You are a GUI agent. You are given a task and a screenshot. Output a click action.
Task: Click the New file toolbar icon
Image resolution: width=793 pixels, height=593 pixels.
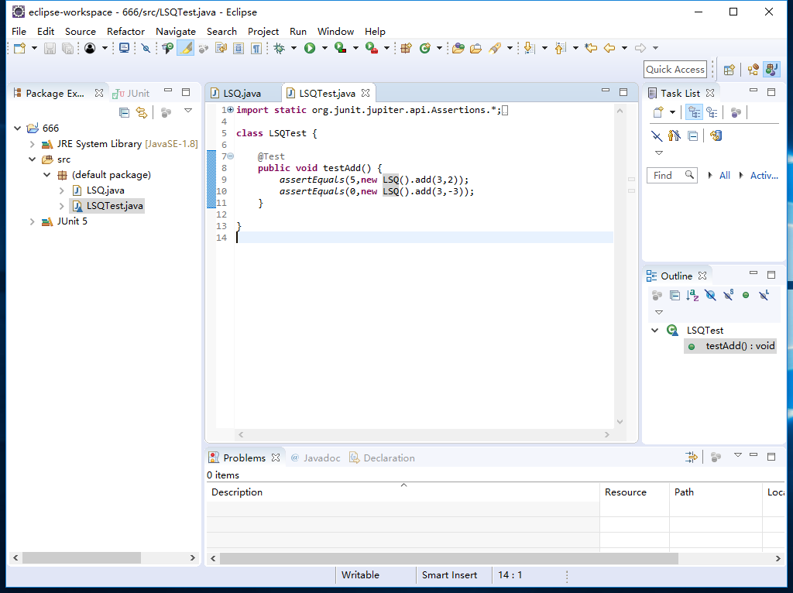point(19,48)
